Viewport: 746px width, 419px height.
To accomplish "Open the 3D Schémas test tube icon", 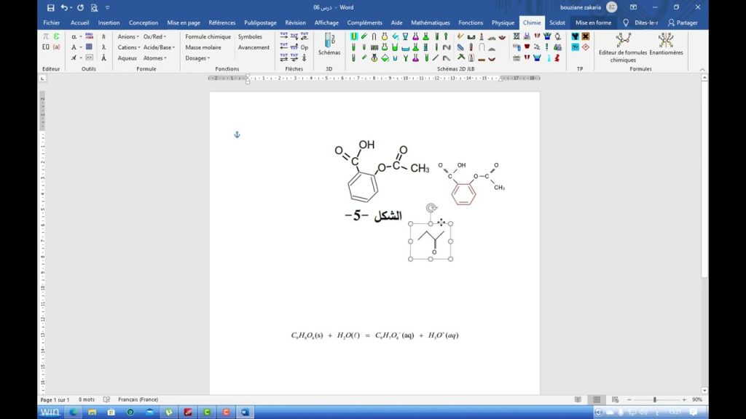I will click(x=329, y=40).
